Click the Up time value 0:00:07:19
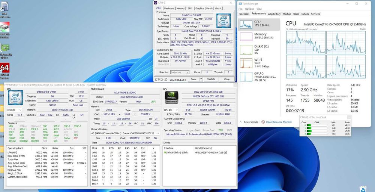This screenshot has height=192, width=375. pos(295,111)
